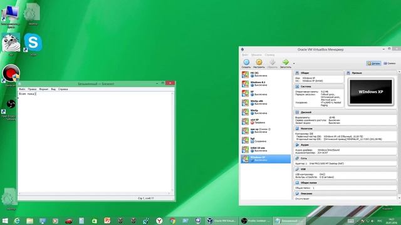This screenshot has width=401, height=225.
Task: Switch to the Notepad taskbar button
Action: coord(289,221)
